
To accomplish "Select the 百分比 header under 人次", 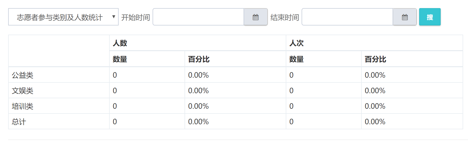I will [x=375, y=59].
